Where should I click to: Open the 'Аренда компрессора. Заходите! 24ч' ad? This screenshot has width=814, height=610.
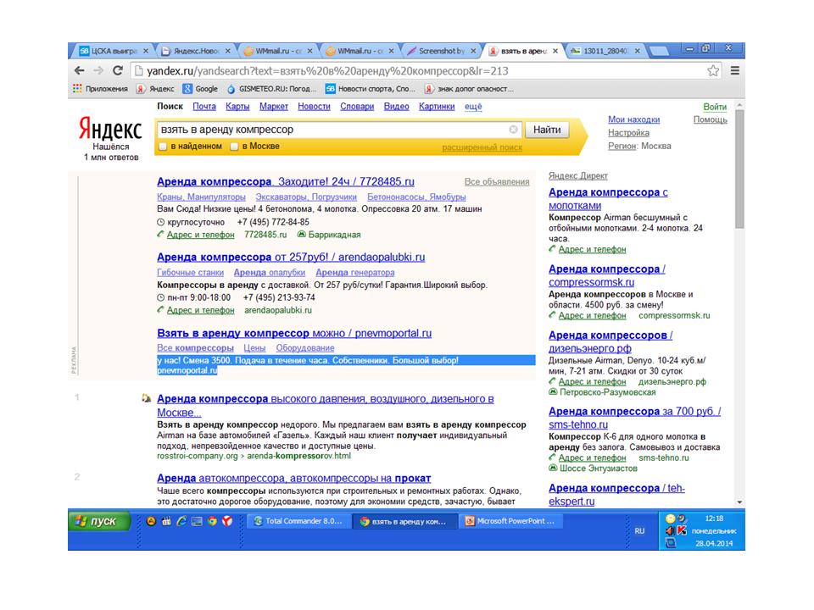pos(286,182)
